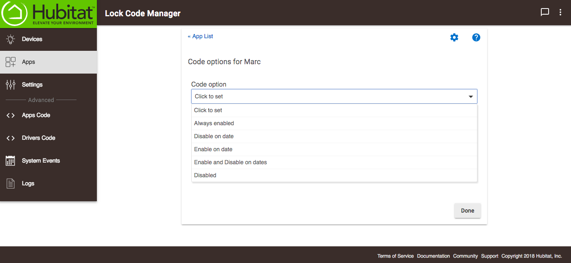Open the chat message icon in header
This screenshot has height=263, width=571.
(545, 12)
